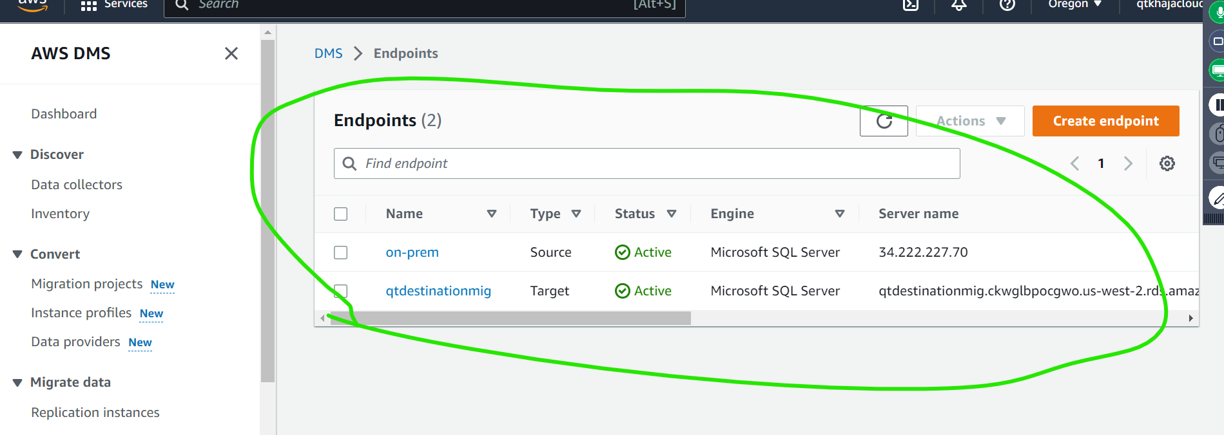The image size is (1224, 435).
Task: Click the Active status icon for qtdestinationmig
Action: (x=623, y=291)
